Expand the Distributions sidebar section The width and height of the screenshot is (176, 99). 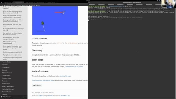pyautogui.click(x=6, y=76)
